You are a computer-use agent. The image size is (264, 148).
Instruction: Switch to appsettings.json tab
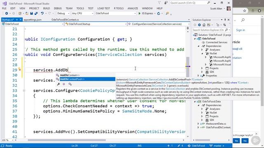[33, 20]
